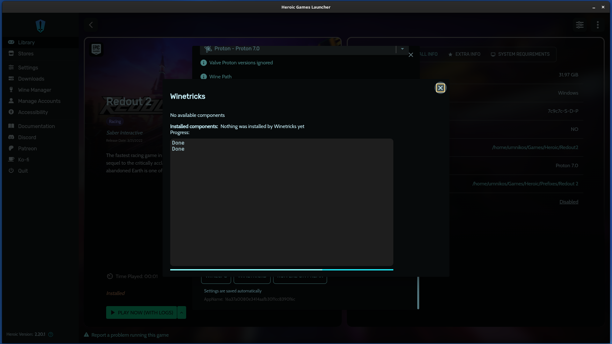The image size is (612, 344).
Task: Expand the Proton 7.0 wine version dropdown
Action: pos(402,49)
